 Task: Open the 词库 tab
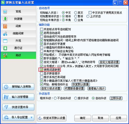[18, 26]
